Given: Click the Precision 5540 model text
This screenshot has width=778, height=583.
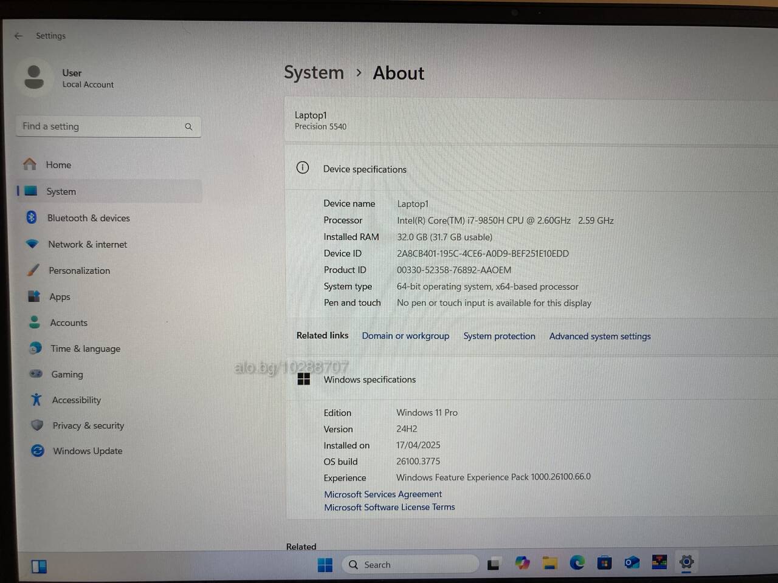Looking at the screenshot, I should [x=320, y=126].
